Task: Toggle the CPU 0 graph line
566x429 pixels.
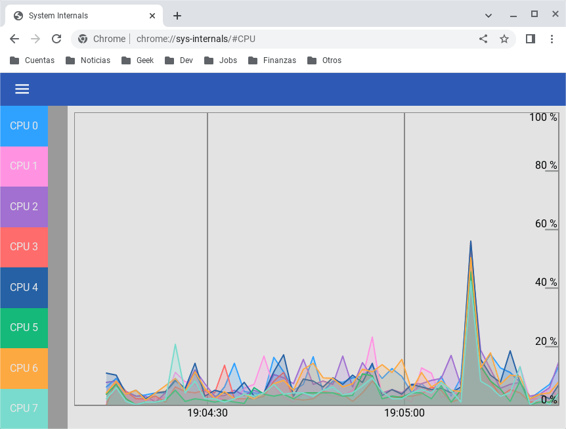Action: coord(24,125)
